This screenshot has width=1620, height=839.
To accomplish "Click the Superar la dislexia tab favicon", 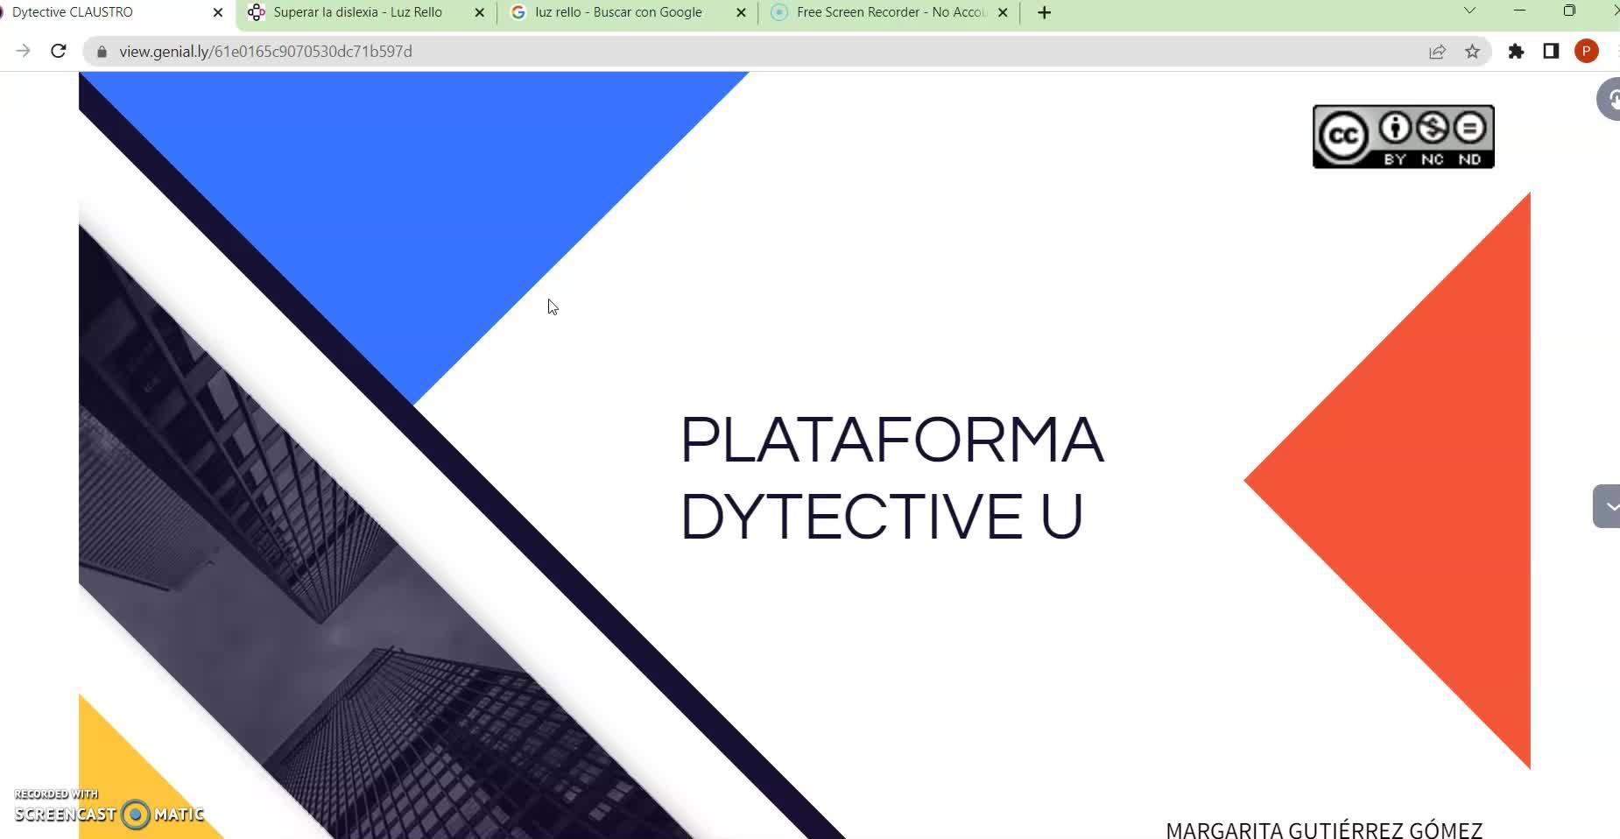I will [x=256, y=13].
